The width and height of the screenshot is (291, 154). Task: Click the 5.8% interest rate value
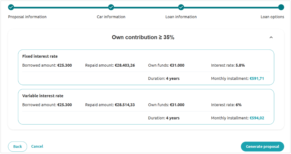240,65
